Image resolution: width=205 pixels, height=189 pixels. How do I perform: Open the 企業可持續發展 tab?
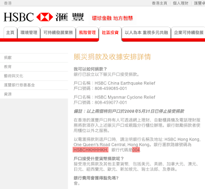(x=189, y=33)
